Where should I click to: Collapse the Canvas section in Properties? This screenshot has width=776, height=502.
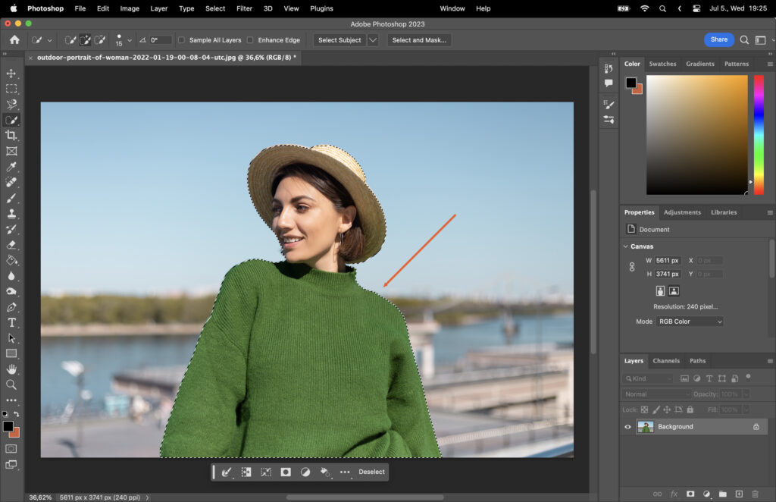pos(624,246)
